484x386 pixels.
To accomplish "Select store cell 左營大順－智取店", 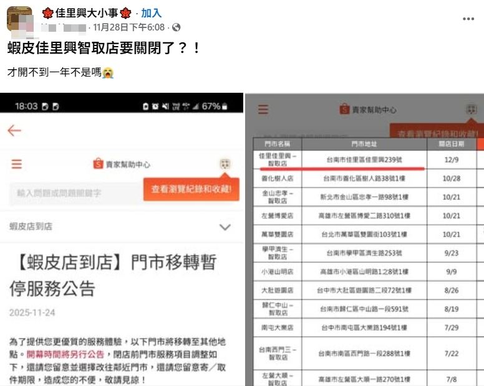I will [x=277, y=379].
